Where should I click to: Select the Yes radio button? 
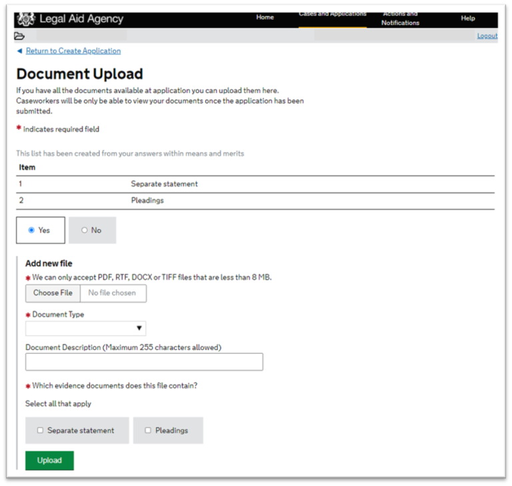tap(31, 230)
